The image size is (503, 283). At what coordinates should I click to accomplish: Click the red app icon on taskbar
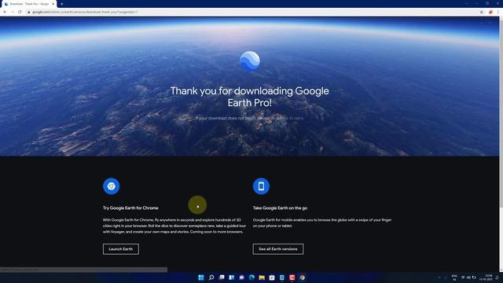pos(292,277)
